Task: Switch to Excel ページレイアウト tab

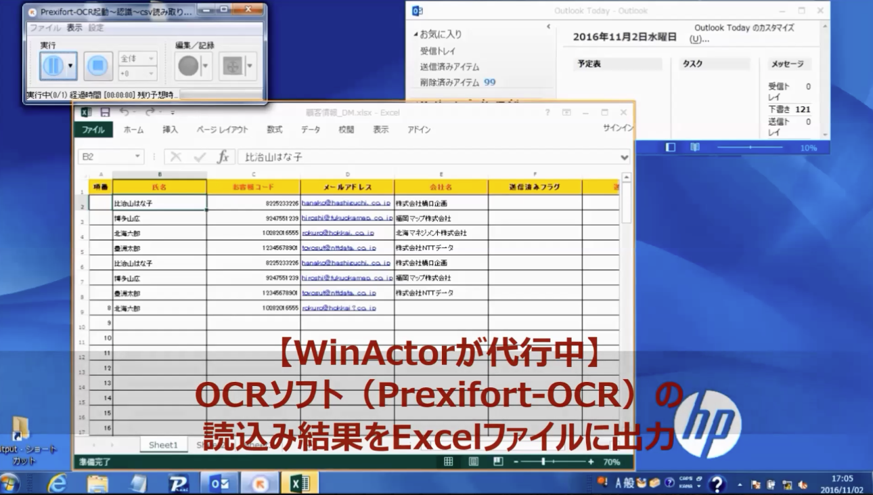Action: pos(223,130)
